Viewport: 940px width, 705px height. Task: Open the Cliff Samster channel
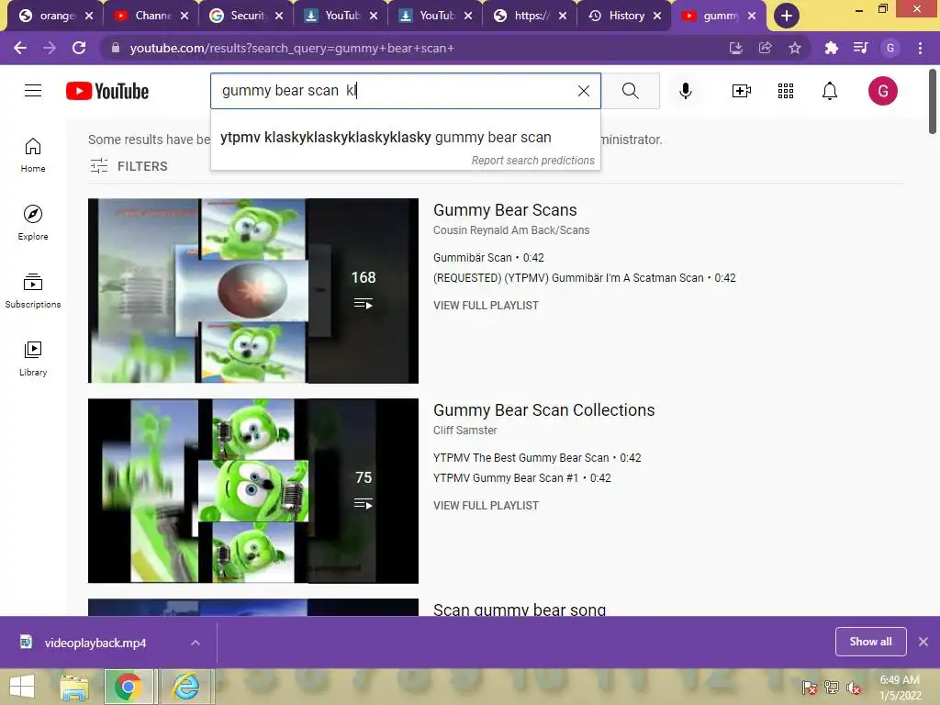[x=464, y=431]
